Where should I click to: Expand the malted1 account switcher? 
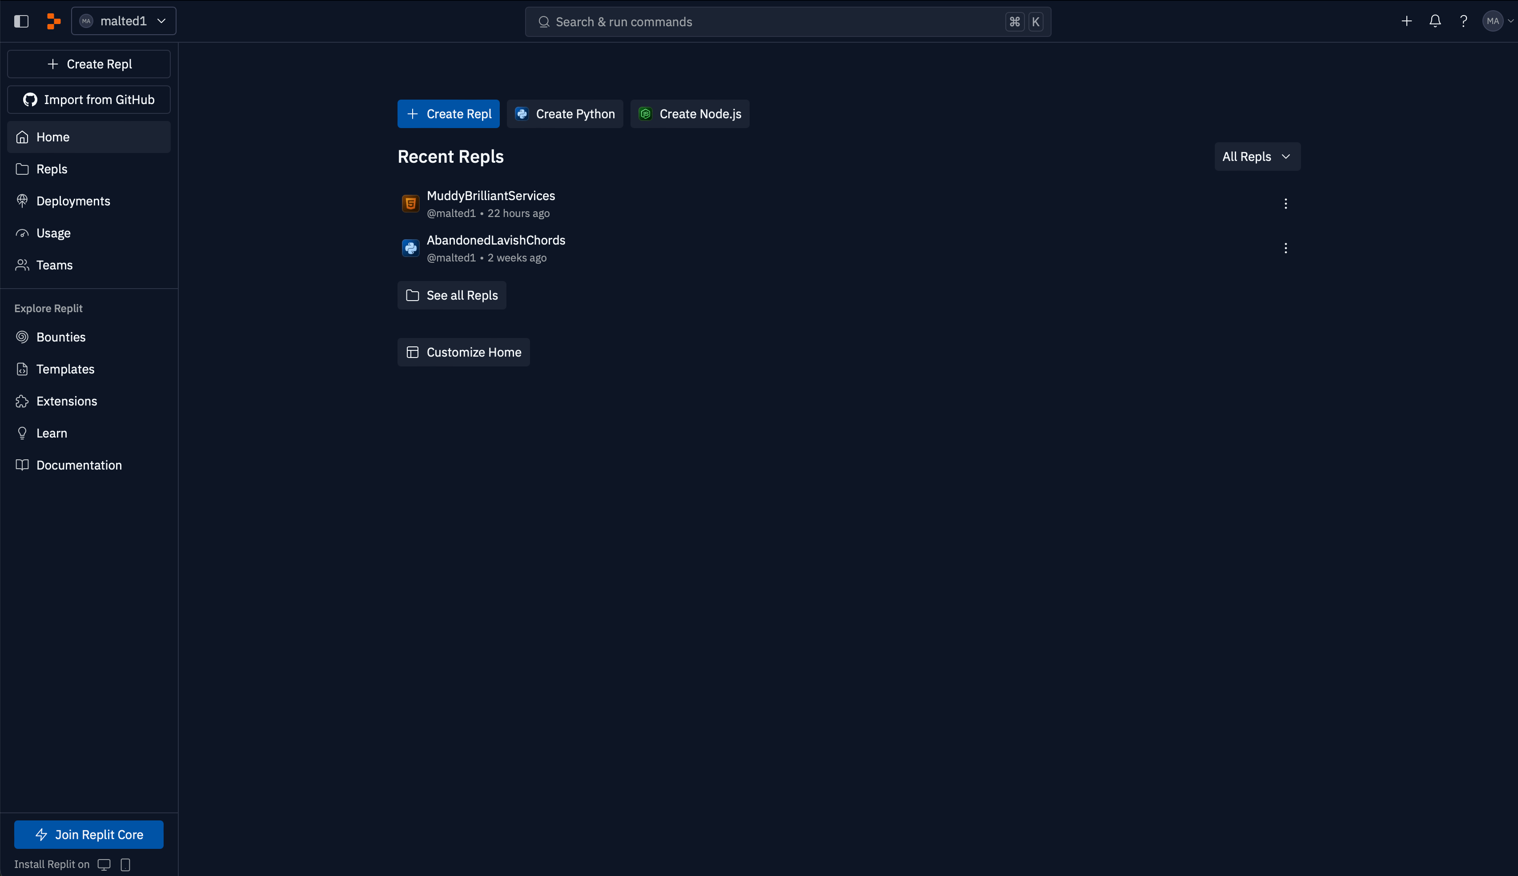point(123,21)
